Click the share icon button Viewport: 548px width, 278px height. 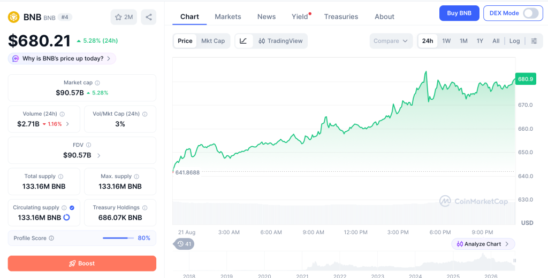[149, 17]
